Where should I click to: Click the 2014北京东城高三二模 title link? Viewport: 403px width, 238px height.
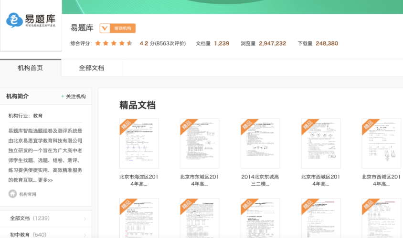260,180
